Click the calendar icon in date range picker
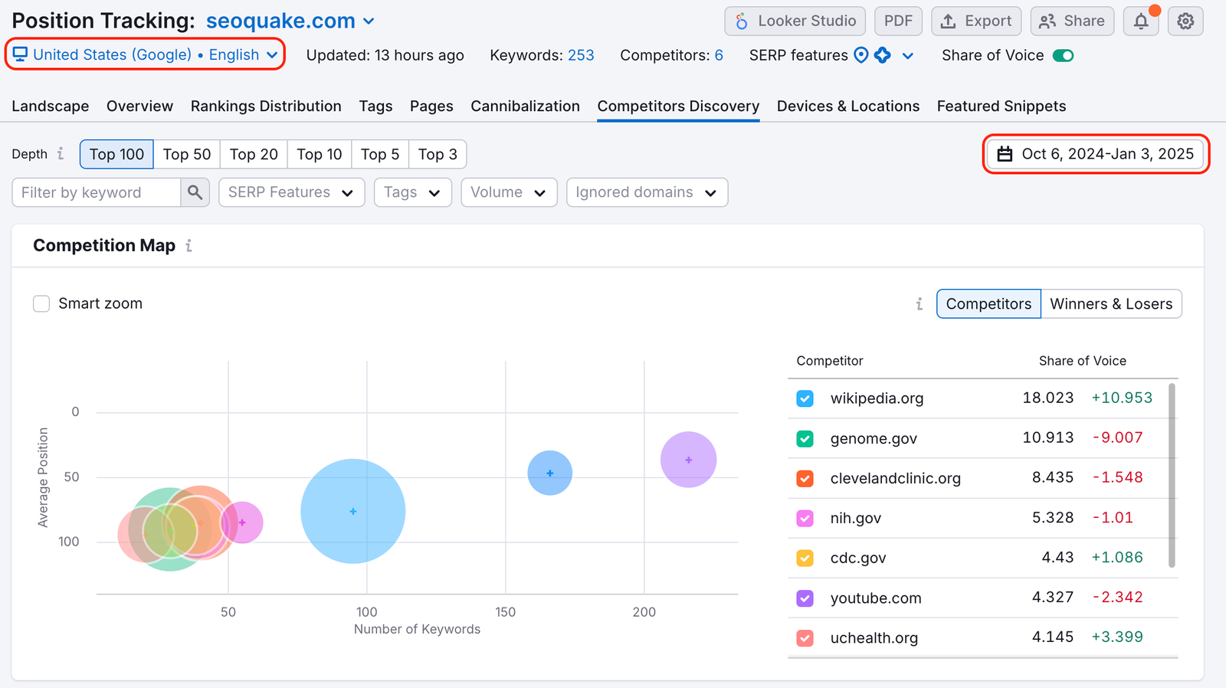The image size is (1226, 688). (1005, 154)
